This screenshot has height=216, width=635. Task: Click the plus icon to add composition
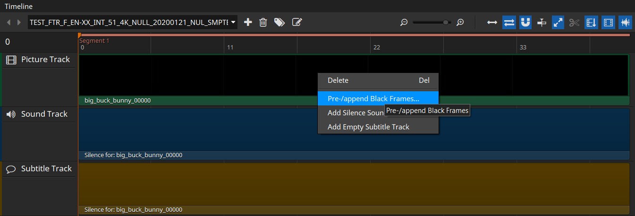click(248, 22)
